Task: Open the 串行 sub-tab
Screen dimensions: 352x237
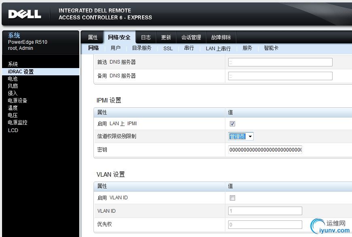Action: 189,48
